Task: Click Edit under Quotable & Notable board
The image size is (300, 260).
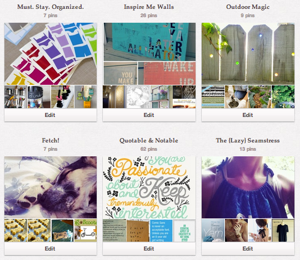Action: [x=149, y=248]
